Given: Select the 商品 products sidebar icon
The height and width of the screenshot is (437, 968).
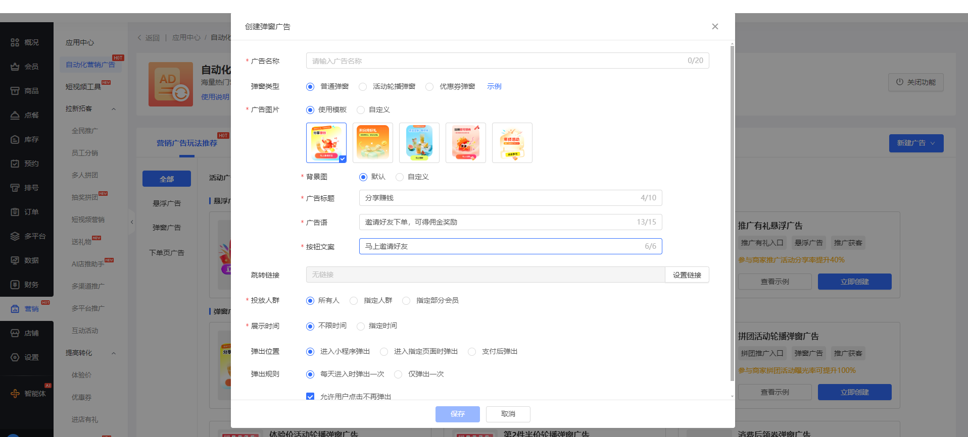Looking at the screenshot, I should (15, 91).
